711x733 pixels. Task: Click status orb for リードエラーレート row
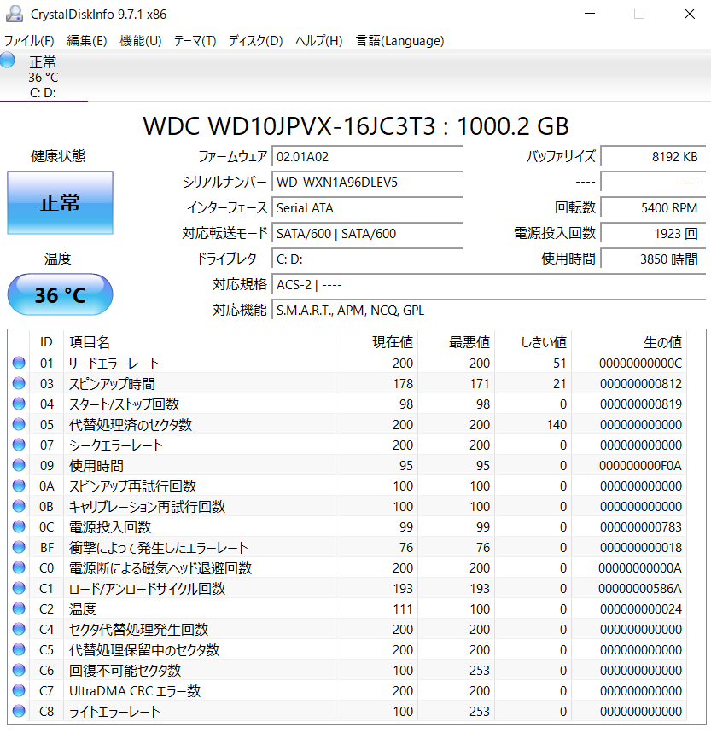point(19,364)
